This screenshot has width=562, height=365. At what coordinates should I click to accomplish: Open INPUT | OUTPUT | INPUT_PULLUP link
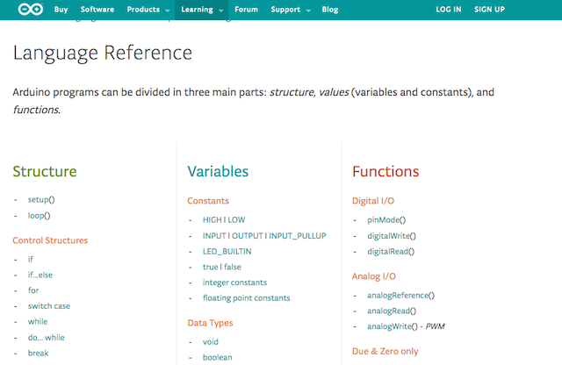pos(264,236)
